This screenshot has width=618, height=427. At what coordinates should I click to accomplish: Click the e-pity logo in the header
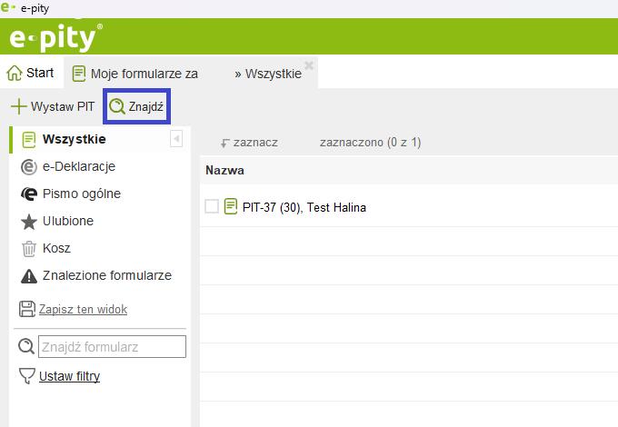(x=55, y=37)
